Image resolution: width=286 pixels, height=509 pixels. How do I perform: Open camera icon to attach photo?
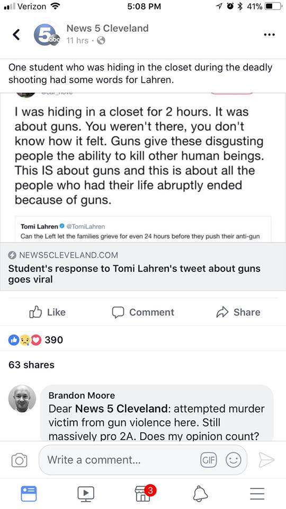coord(19,460)
